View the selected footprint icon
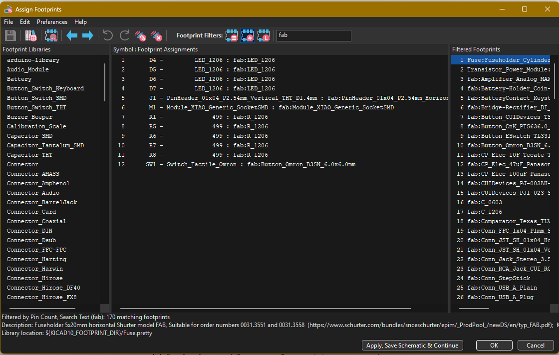Image resolution: width=559 pixels, height=355 pixels. coord(51,35)
